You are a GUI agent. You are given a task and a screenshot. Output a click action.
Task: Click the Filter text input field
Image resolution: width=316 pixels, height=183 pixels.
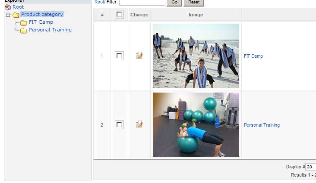pyautogui.click(x=142, y=2)
